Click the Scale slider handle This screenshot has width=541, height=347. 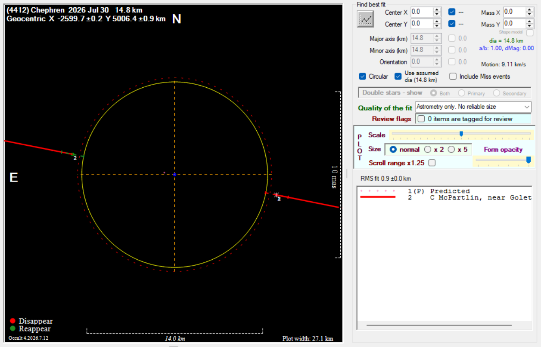[461, 134]
